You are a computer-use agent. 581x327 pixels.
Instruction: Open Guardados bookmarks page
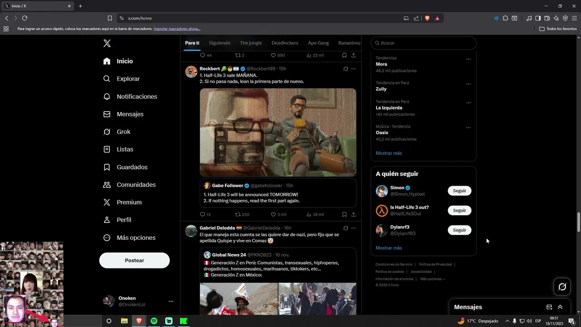(x=125, y=167)
